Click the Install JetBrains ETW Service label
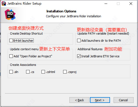The image size is (138, 107). [100, 56]
